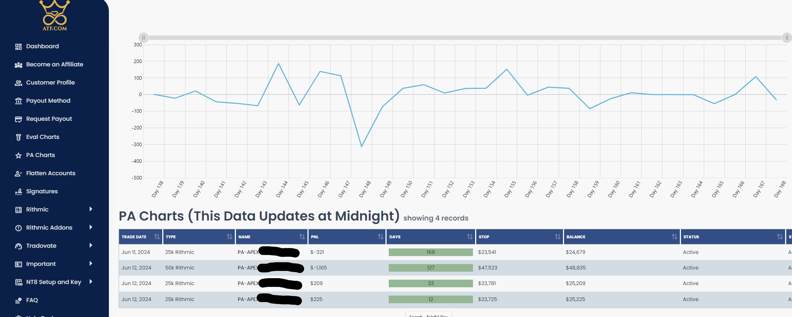
Task: Toggle sort arrows on Balance column
Action: tap(674, 237)
